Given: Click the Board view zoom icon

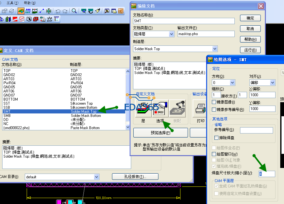Looking at the screenshot, I should click(83, 11).
